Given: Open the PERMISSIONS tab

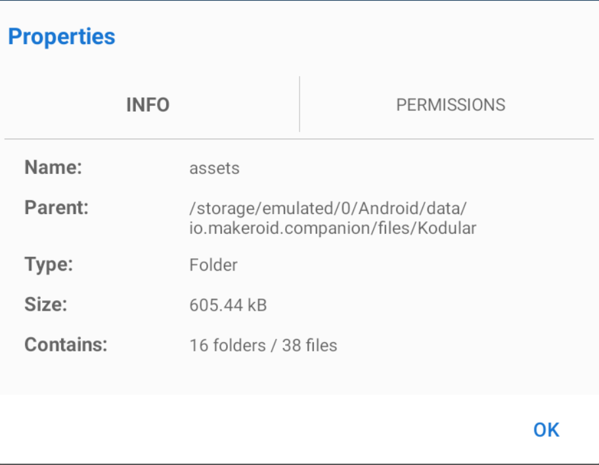Looking at the screenshot, I should [x=451, y=105].
